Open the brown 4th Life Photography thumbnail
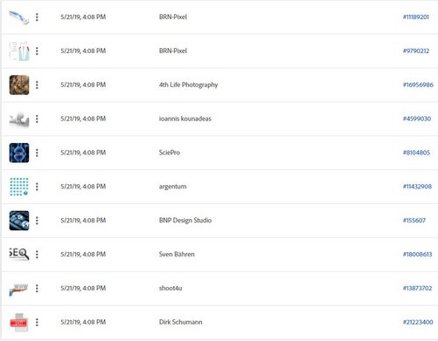The image size is (438, 341). click(x=19, y=85)
